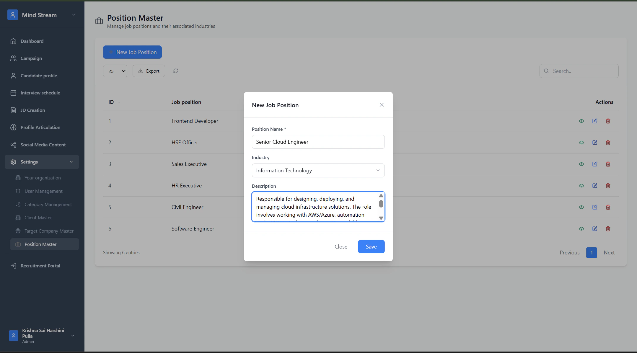
Task: Click the Export button
Action: tap(149, 71)
